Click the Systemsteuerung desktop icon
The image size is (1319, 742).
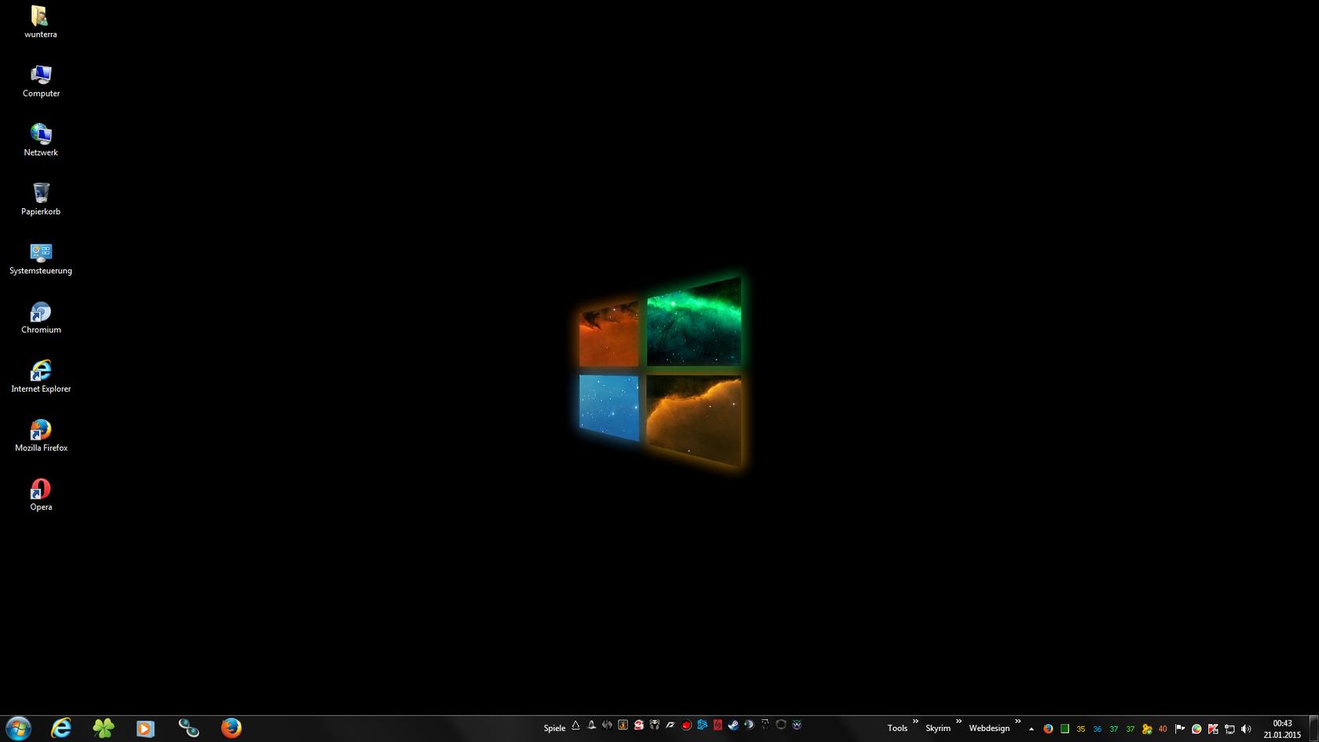pos(41,258)
